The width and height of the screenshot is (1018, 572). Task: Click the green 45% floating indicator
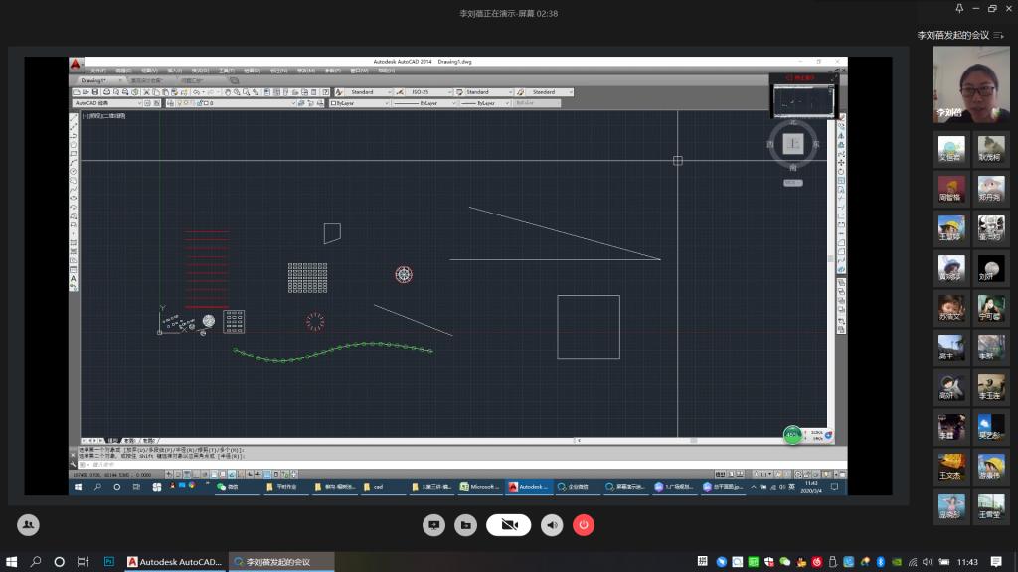792,435
